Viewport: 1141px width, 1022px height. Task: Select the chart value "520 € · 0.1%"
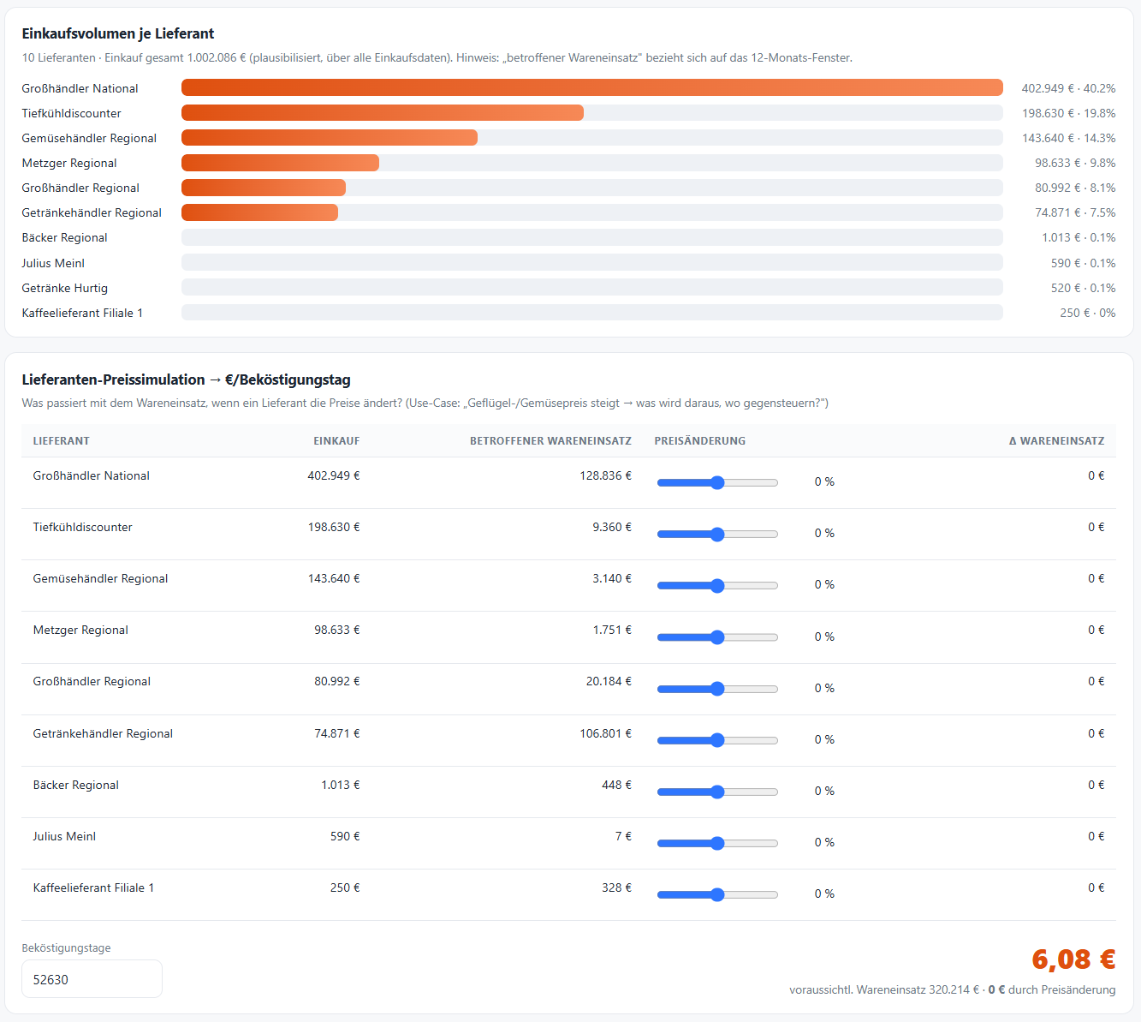click(1084, 288)
